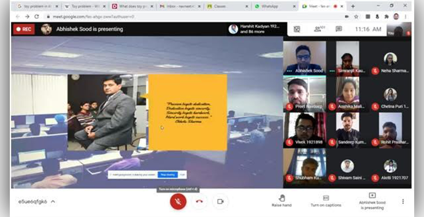This screenshot has width=424, height=217.
Task: Select Sandeep Kumar's video tile
Action: 347,130
